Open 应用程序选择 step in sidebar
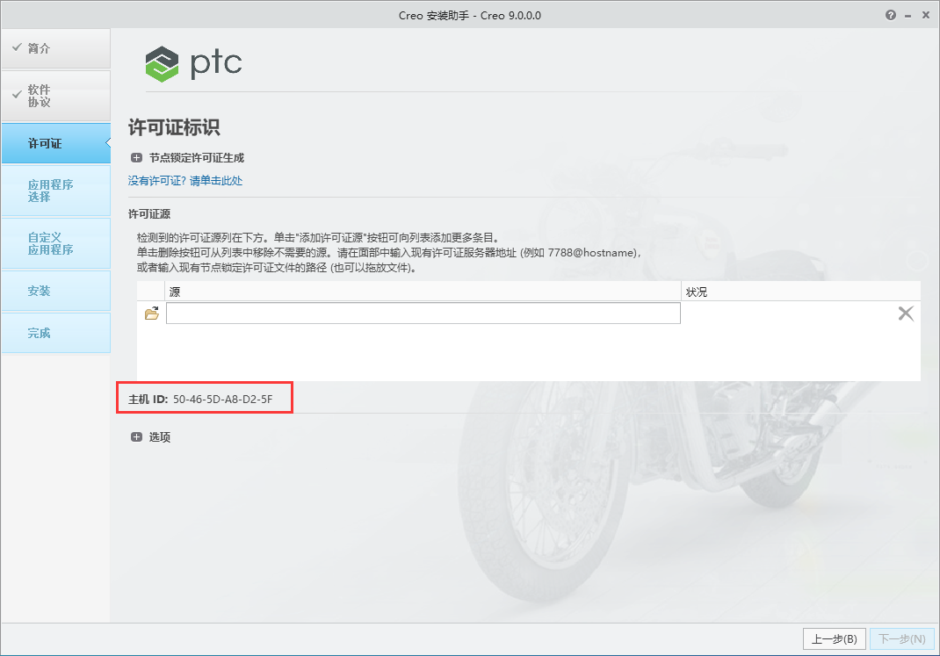Screen dimensions: 940x656 (55, 191)
